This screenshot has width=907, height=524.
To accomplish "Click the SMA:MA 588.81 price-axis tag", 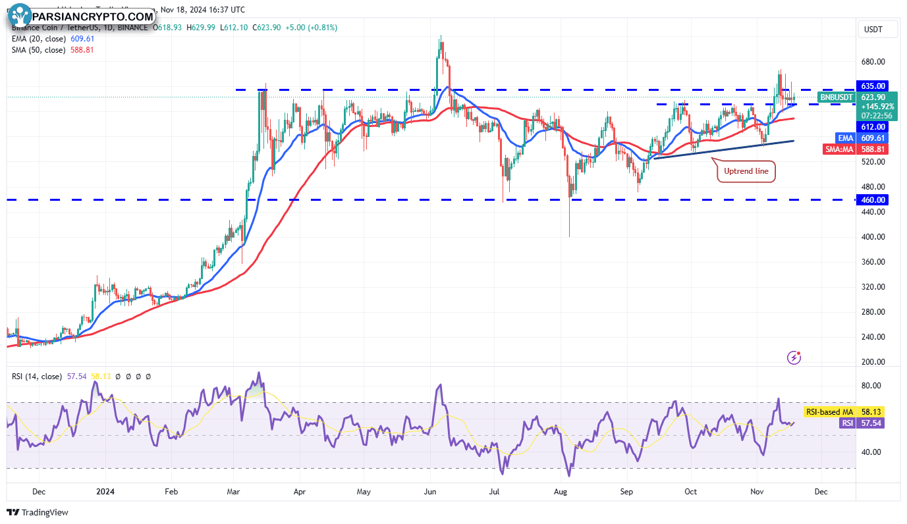I will coord(856,149).
